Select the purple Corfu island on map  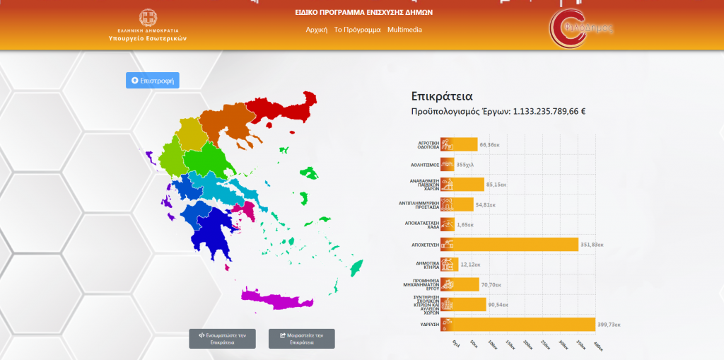[150, 158]
